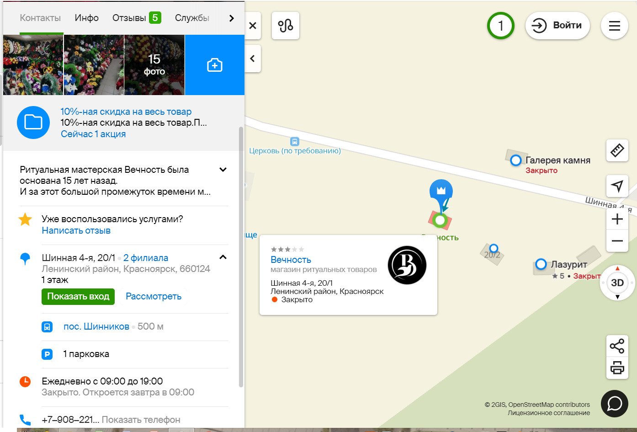Open Вечность title in map popup
Viewport: 637px width, 432px height.
coord(291,260)
